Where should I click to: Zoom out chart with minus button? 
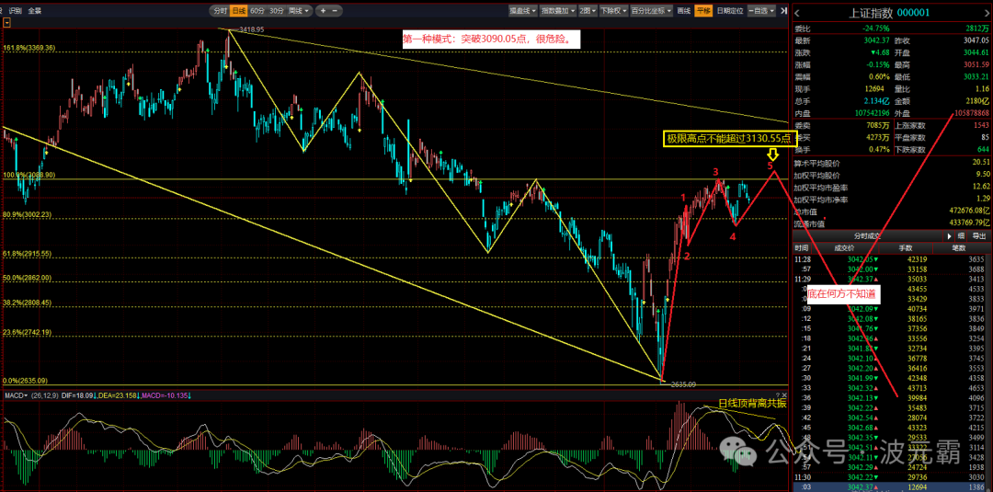(x=335, y=10)
